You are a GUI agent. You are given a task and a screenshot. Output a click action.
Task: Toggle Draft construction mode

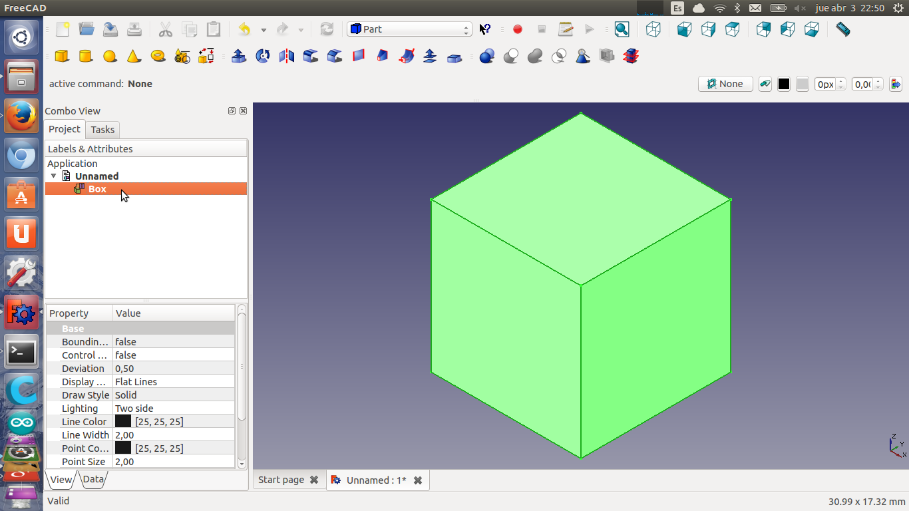pos(765,84)
